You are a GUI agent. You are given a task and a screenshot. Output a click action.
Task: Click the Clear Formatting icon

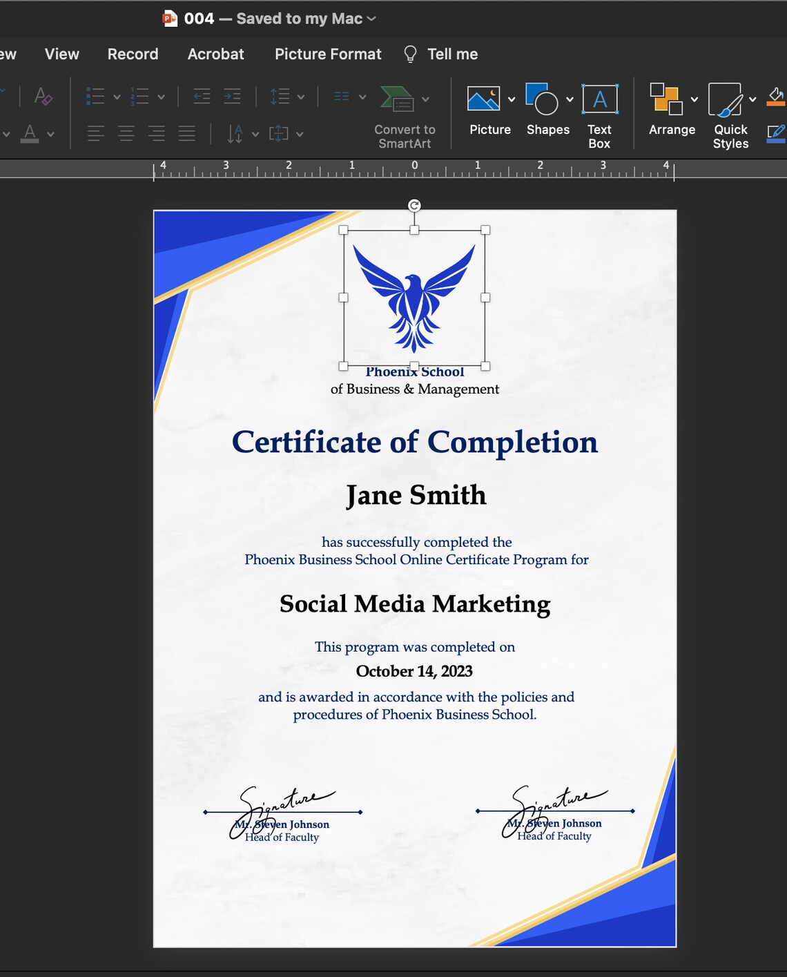coord(41,97)
